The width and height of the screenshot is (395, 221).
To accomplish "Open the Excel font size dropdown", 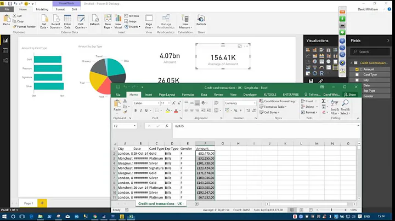I will 169,103.
